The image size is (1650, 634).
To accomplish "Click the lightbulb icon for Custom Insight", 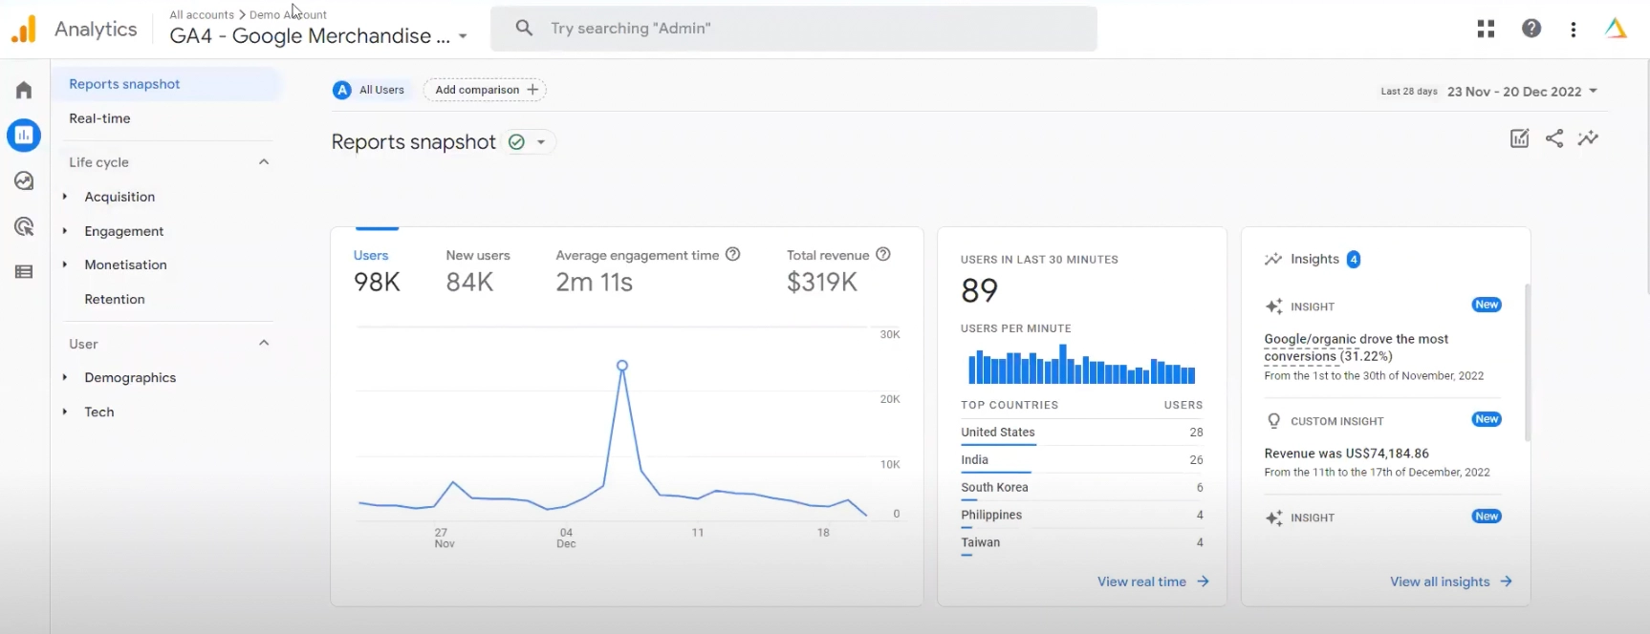I will coord(1273,421).
